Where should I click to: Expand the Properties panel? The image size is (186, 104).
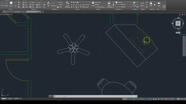click(119, 9)
